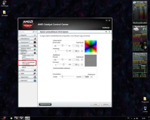Open the Beállítások preferences button in the header

pos(106,28)
